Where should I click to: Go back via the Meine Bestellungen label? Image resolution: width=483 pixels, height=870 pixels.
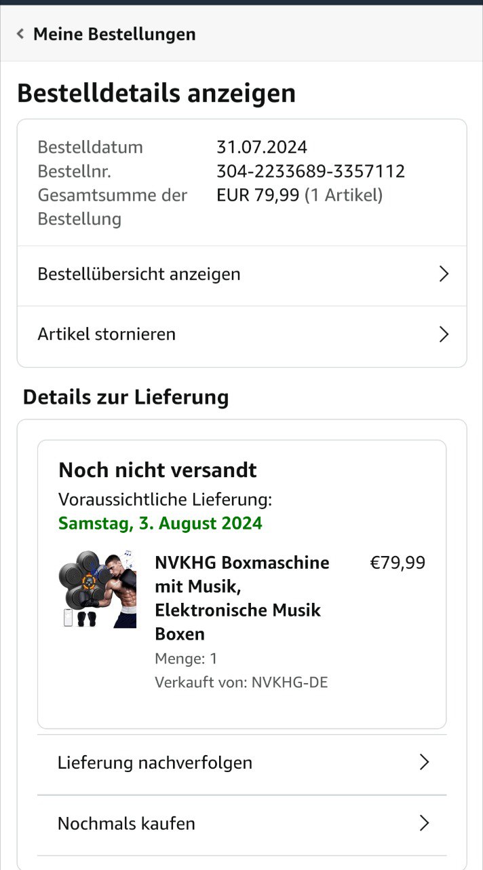(x=114, y=34)
